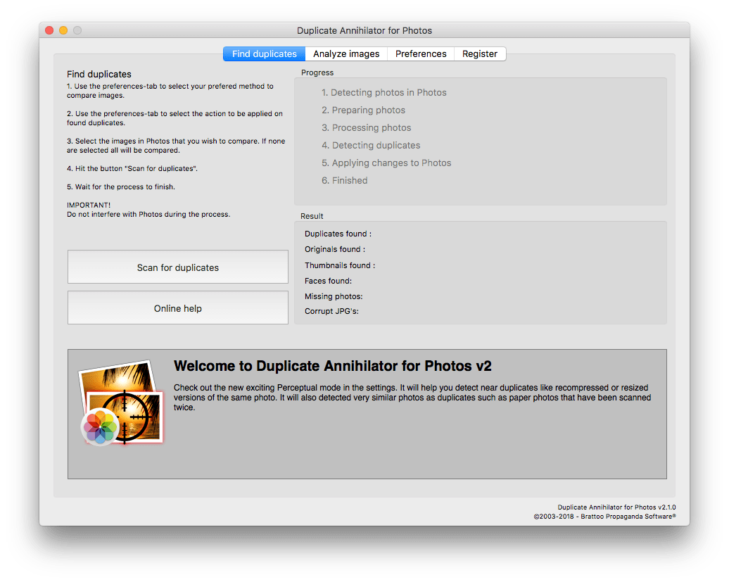The width and height of the screenshot is (729, 582).
Task: Click the Brattoo Propaganda Software copyright line
Action: pos(604,517)
